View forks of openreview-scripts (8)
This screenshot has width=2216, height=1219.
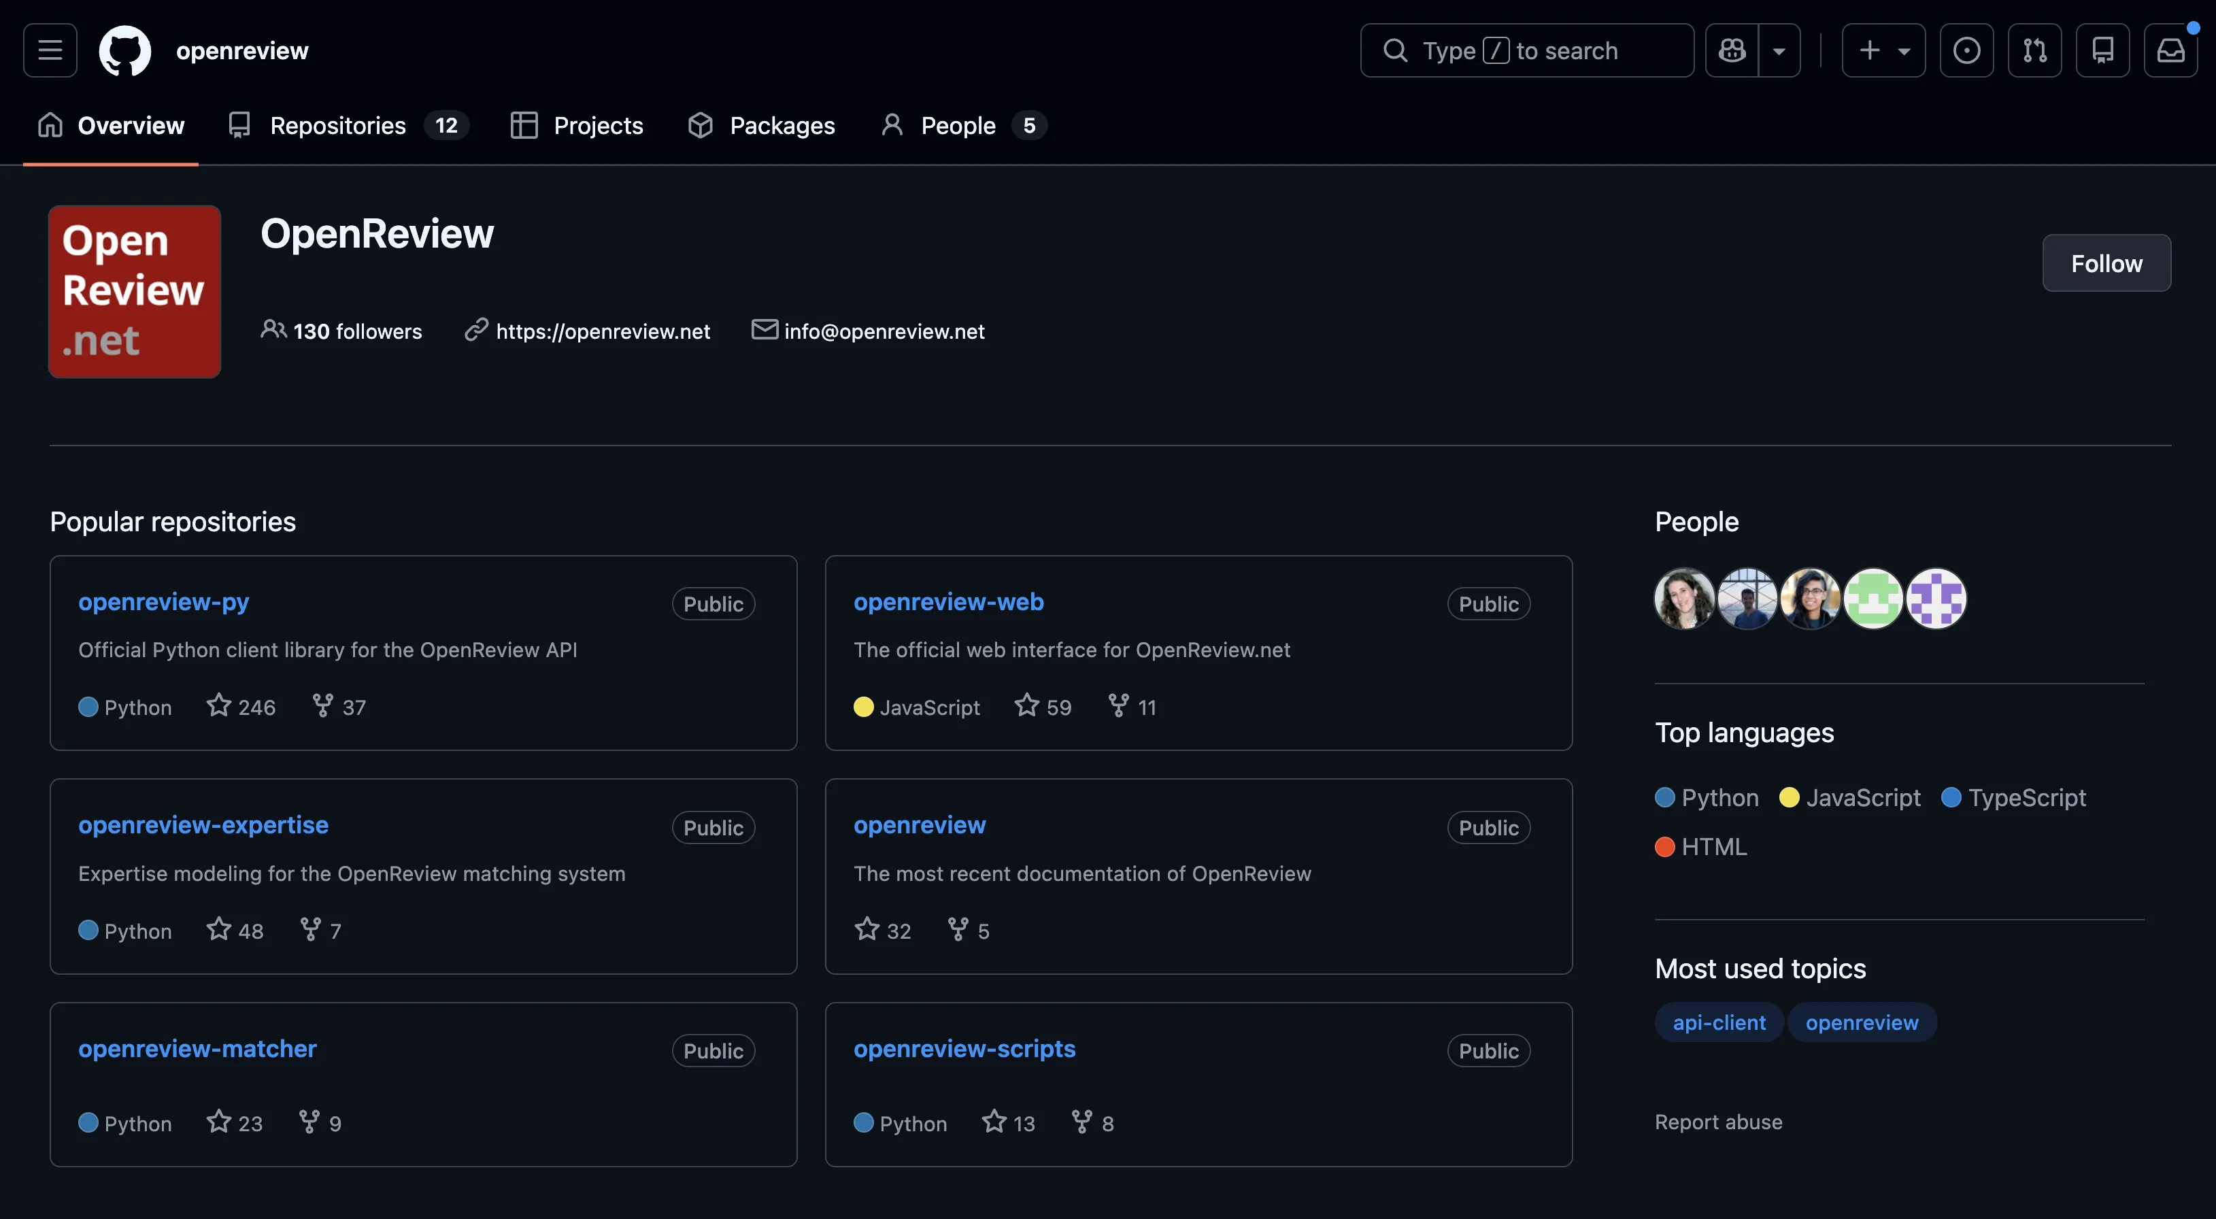1092,1124
